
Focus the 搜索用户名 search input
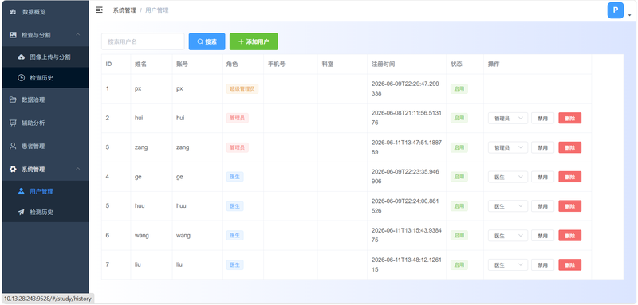(x=143, y=41)
